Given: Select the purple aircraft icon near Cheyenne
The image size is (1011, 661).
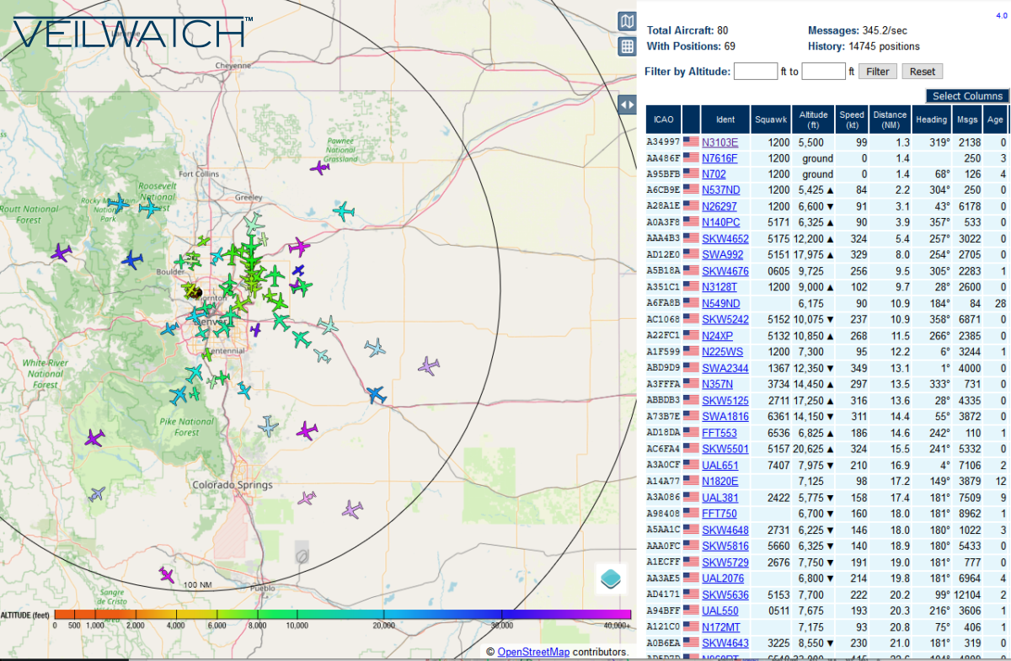Looking at the screenshot, I should (x=318, y=168).
